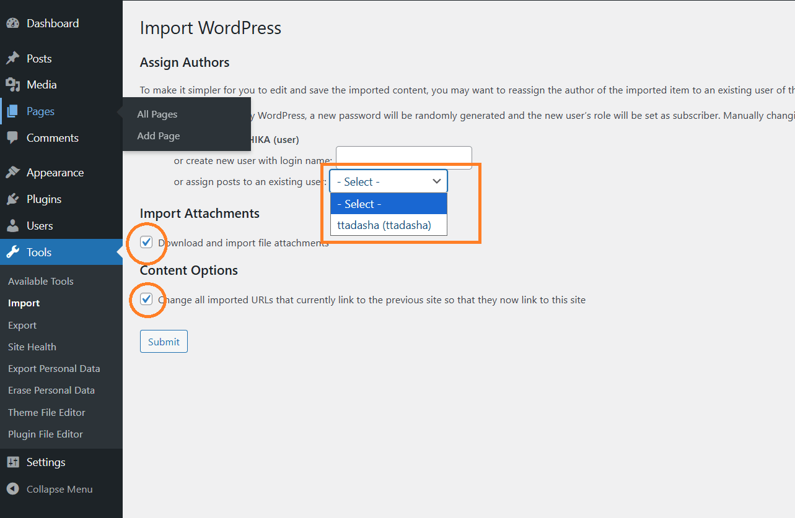Click the Posts pushpin icon
This screenshot has height=518, width=795.
pyautogui.click(x=13, y=59)
